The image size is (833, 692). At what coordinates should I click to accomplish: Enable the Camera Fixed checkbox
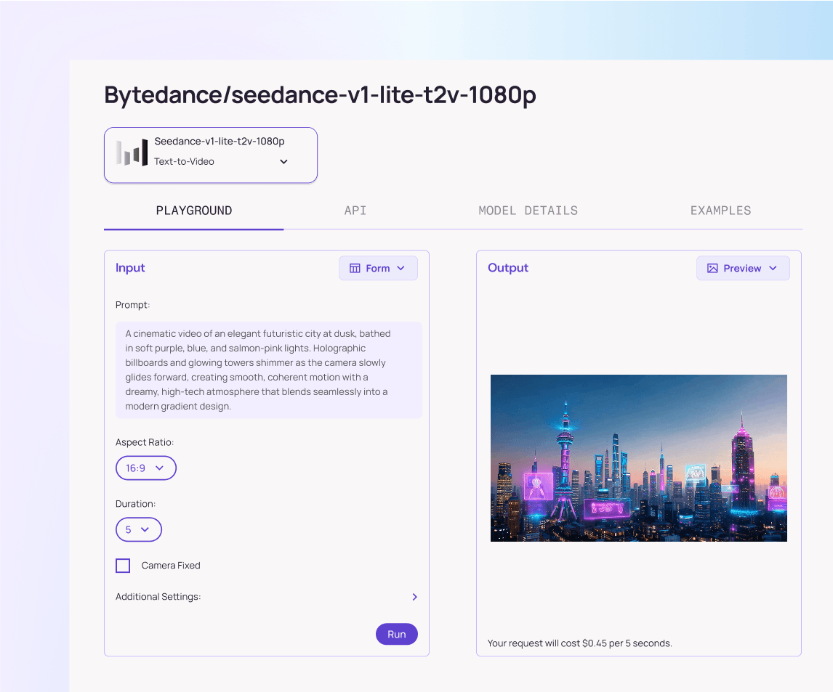(123, 566)
